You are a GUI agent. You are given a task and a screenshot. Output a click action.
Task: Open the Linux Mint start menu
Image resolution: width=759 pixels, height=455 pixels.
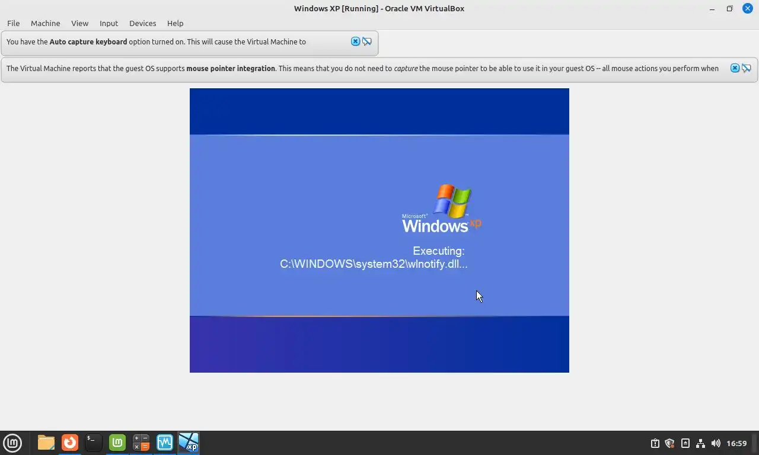coord(12,443)
